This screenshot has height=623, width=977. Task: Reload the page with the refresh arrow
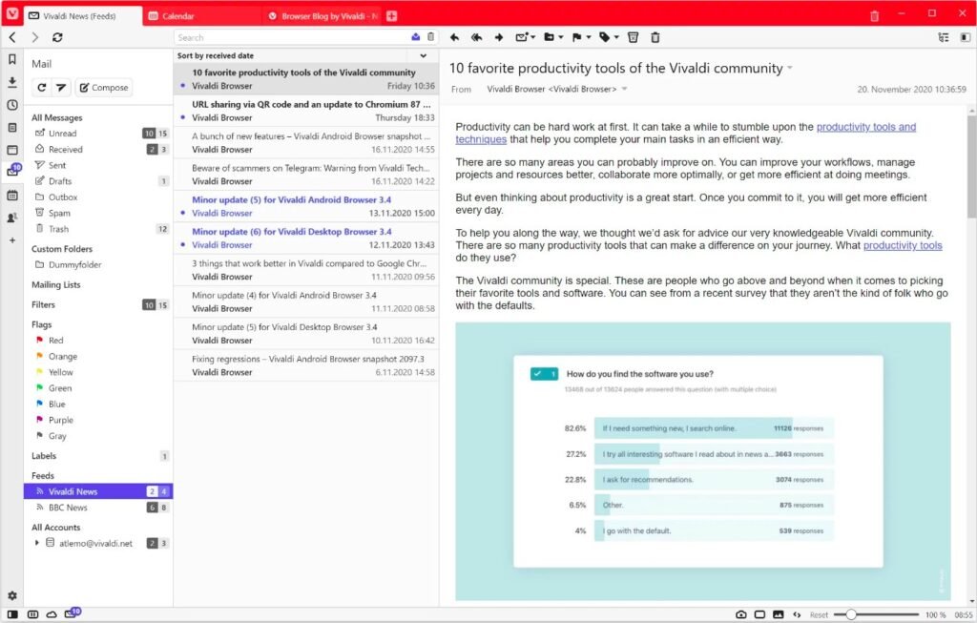click(57, 37)
